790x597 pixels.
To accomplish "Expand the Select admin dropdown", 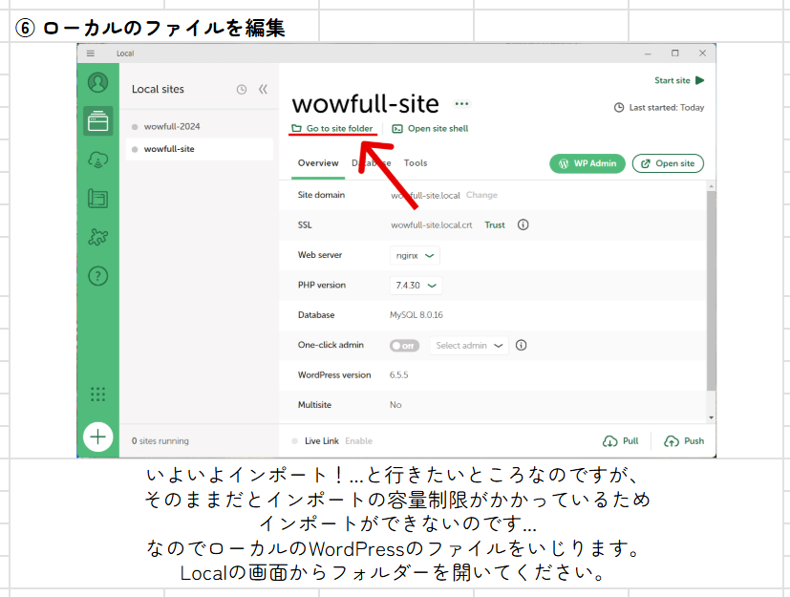I will click(468, 345).
